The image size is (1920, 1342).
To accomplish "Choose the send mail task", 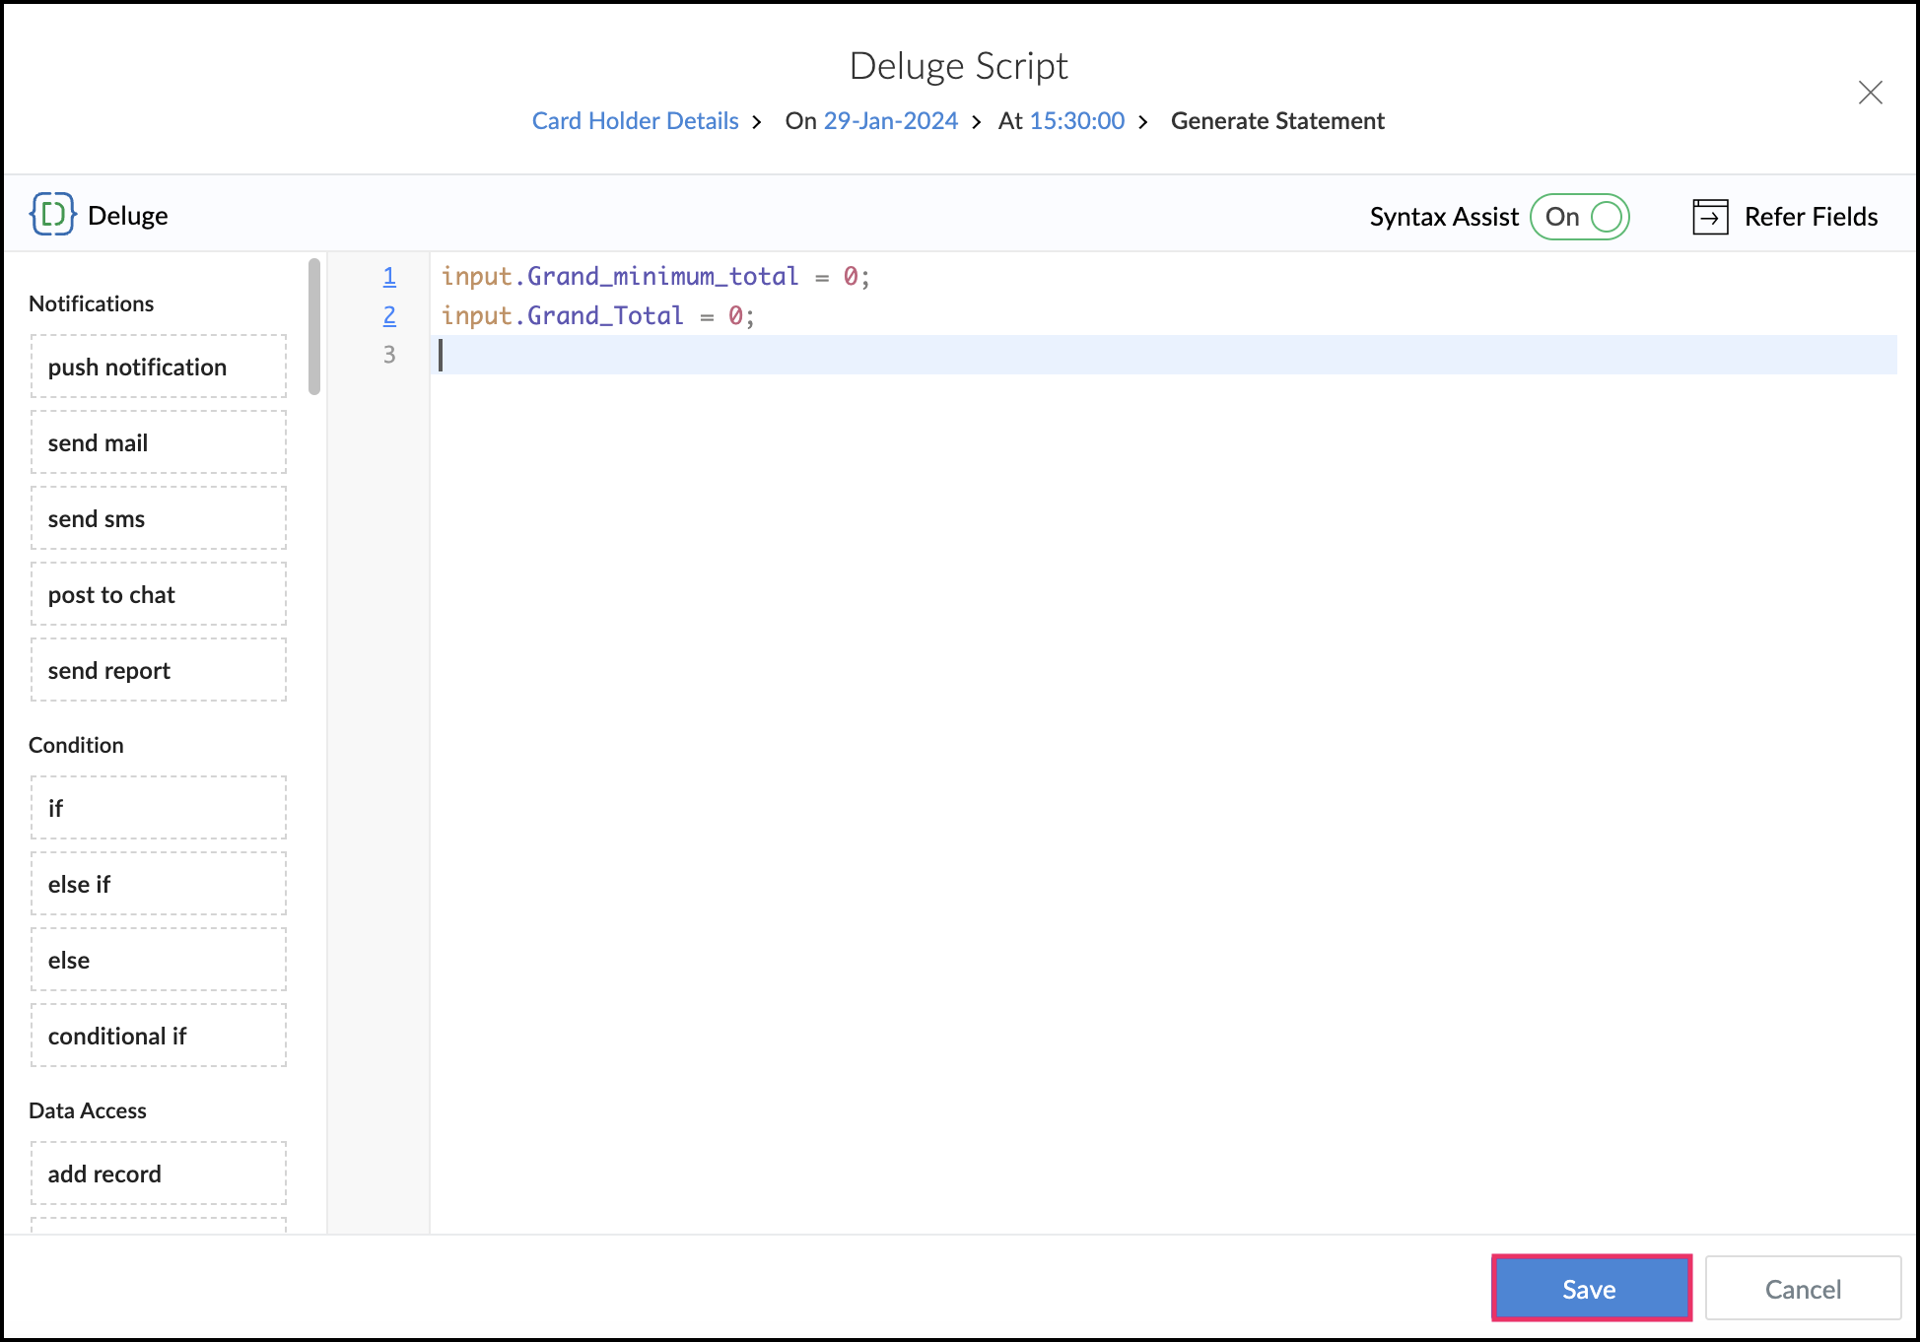I will coord(159,442).
